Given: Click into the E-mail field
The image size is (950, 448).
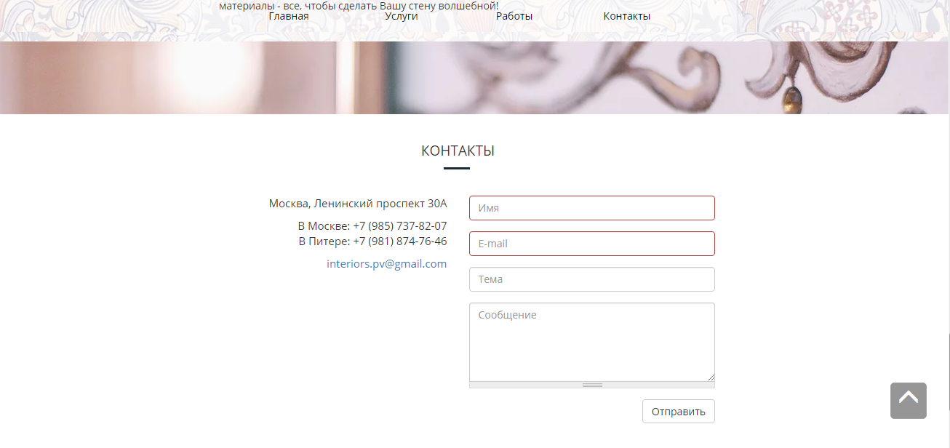Looking at the screenshot, I should 591,244.
